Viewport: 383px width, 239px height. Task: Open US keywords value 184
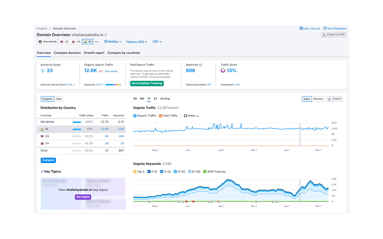pyautogui.click(x=121, y=136)
